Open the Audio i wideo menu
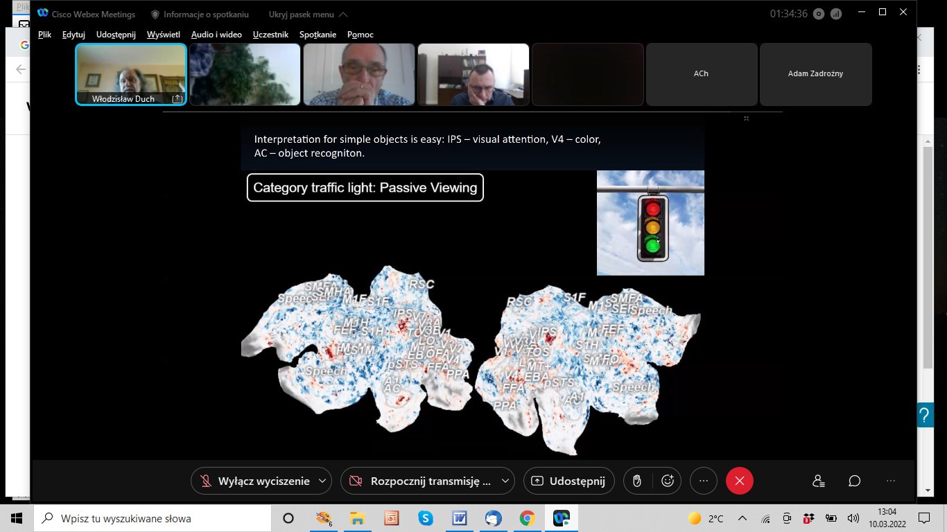 click(x=216, y=34)
